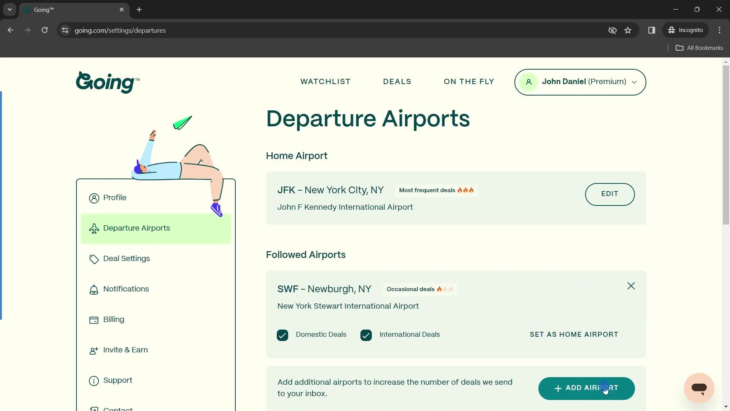Click the vertical page scrollbar

tap(726, 145)
